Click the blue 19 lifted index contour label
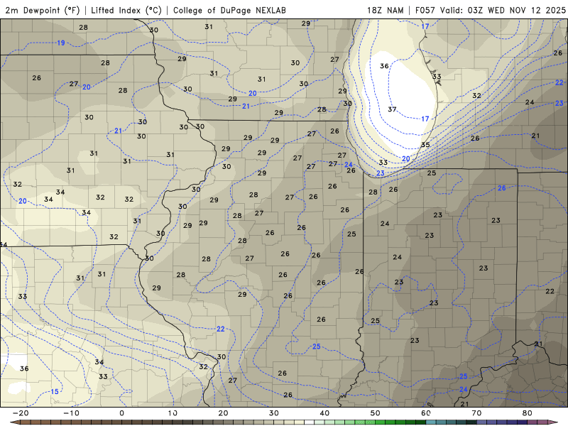The height and width of the screenshot is (426, 568). click(61, 43)
